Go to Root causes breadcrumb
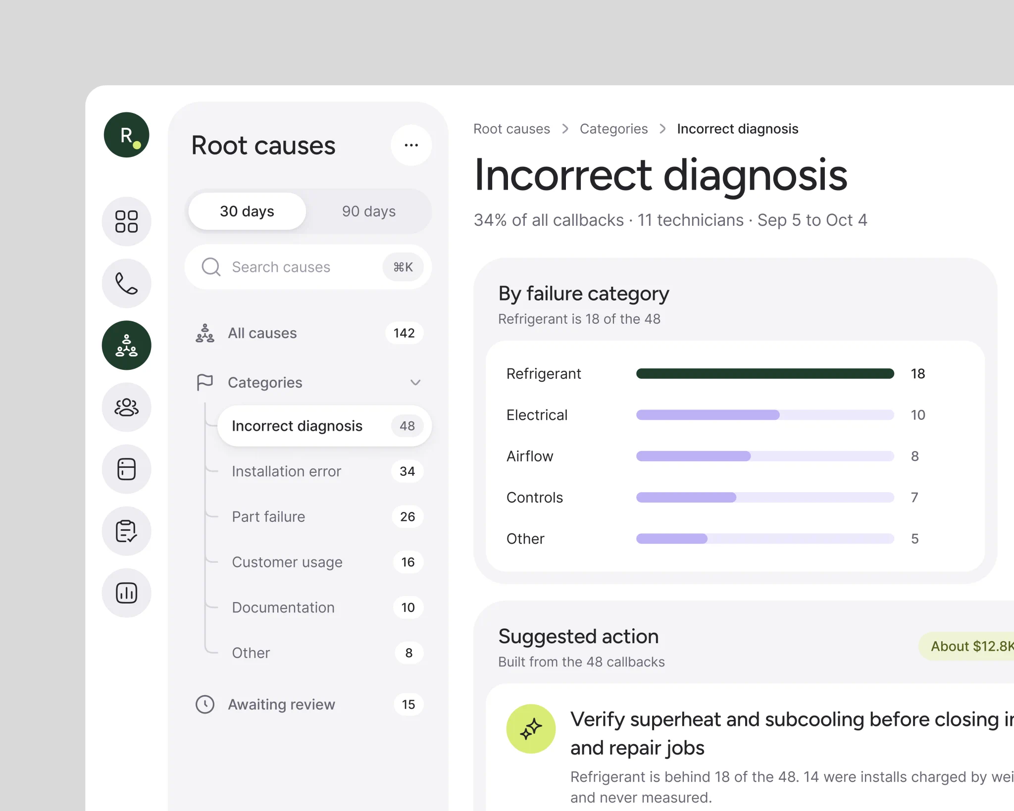 511,129
